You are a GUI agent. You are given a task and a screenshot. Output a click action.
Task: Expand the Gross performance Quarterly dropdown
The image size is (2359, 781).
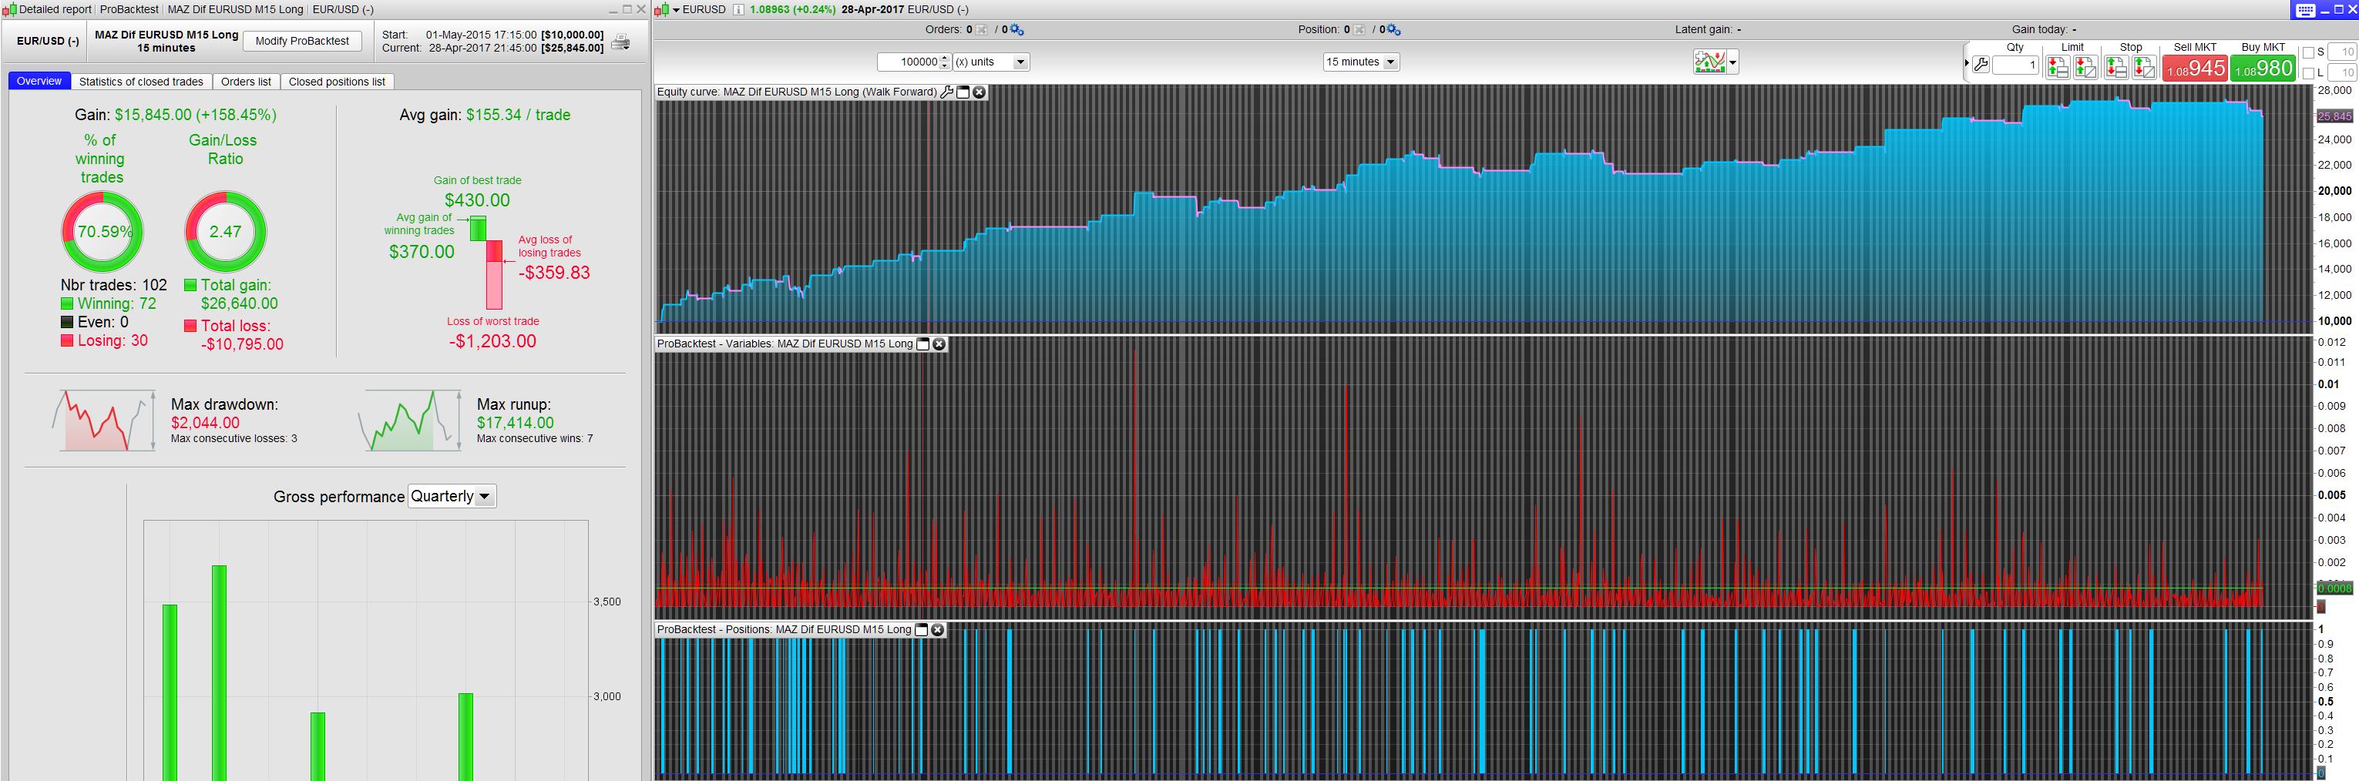click(485, 496)
